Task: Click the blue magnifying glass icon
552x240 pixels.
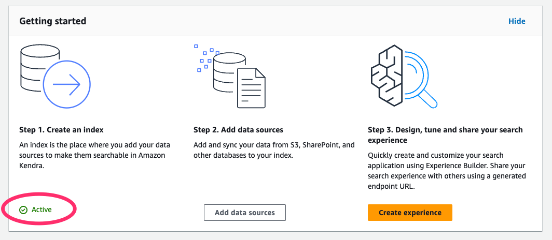Action: [419, 79]
